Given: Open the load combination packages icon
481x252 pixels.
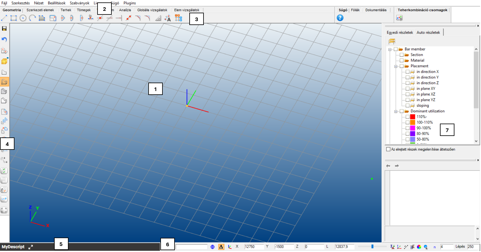Looking at the screenshot, I should click(x=399, y=18).
